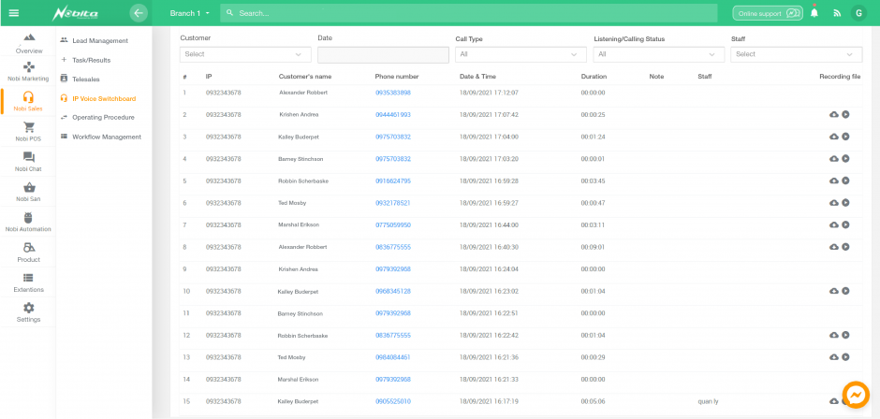Image resolution: width=880 pixels, height=419 pixels.
Task: Open Task/Results submenu
Action: point(86,60)
